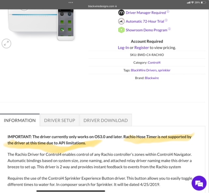Open the Control4 category link

(x=154, y=63)
